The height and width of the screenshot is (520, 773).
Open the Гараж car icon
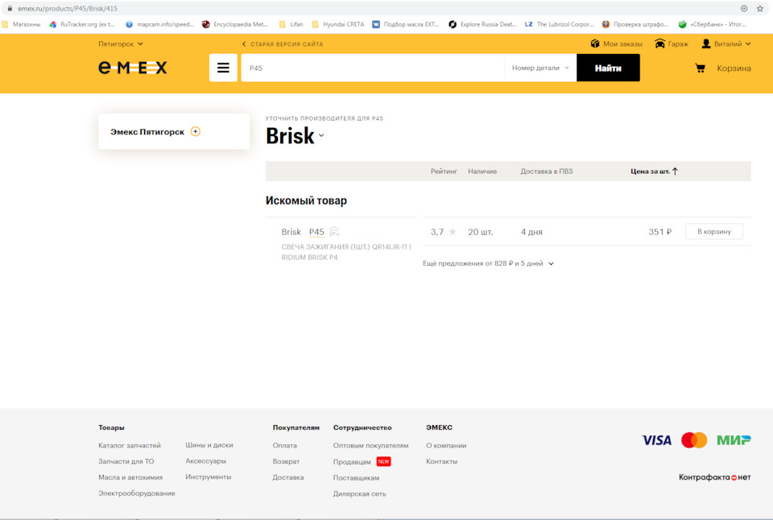pyautogui.click(x=660, y=43)
